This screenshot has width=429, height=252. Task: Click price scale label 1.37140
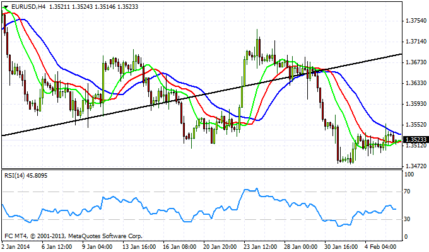[x=416, y=42]
